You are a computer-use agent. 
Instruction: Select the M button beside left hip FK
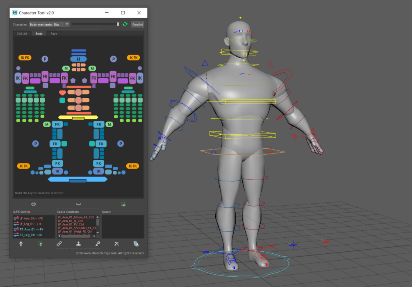(47, 124)
